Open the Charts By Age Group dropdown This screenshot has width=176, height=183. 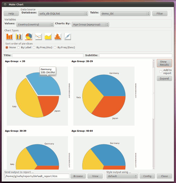coord(90,25)
